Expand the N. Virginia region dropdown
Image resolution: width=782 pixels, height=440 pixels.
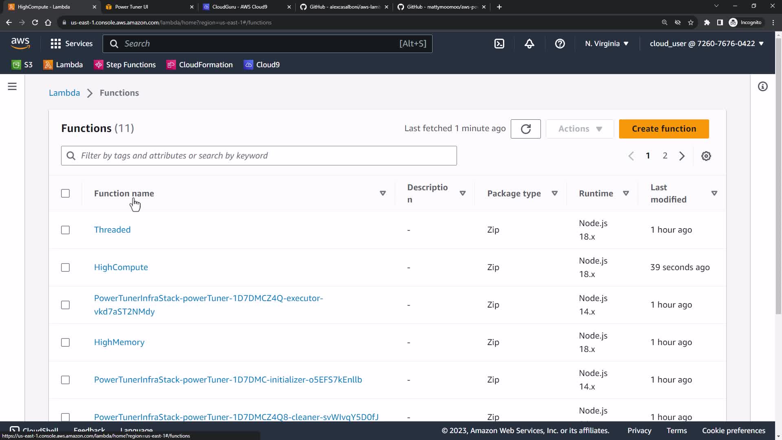pos(606,44)
